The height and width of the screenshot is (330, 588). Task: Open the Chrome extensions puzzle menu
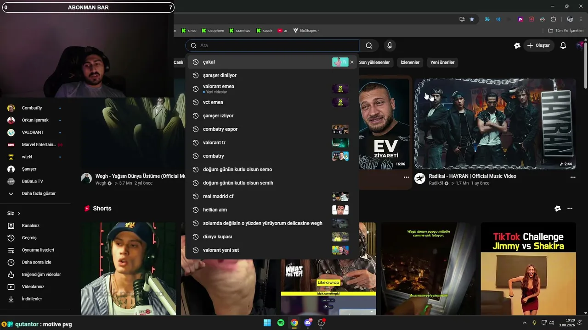point(553,19)
